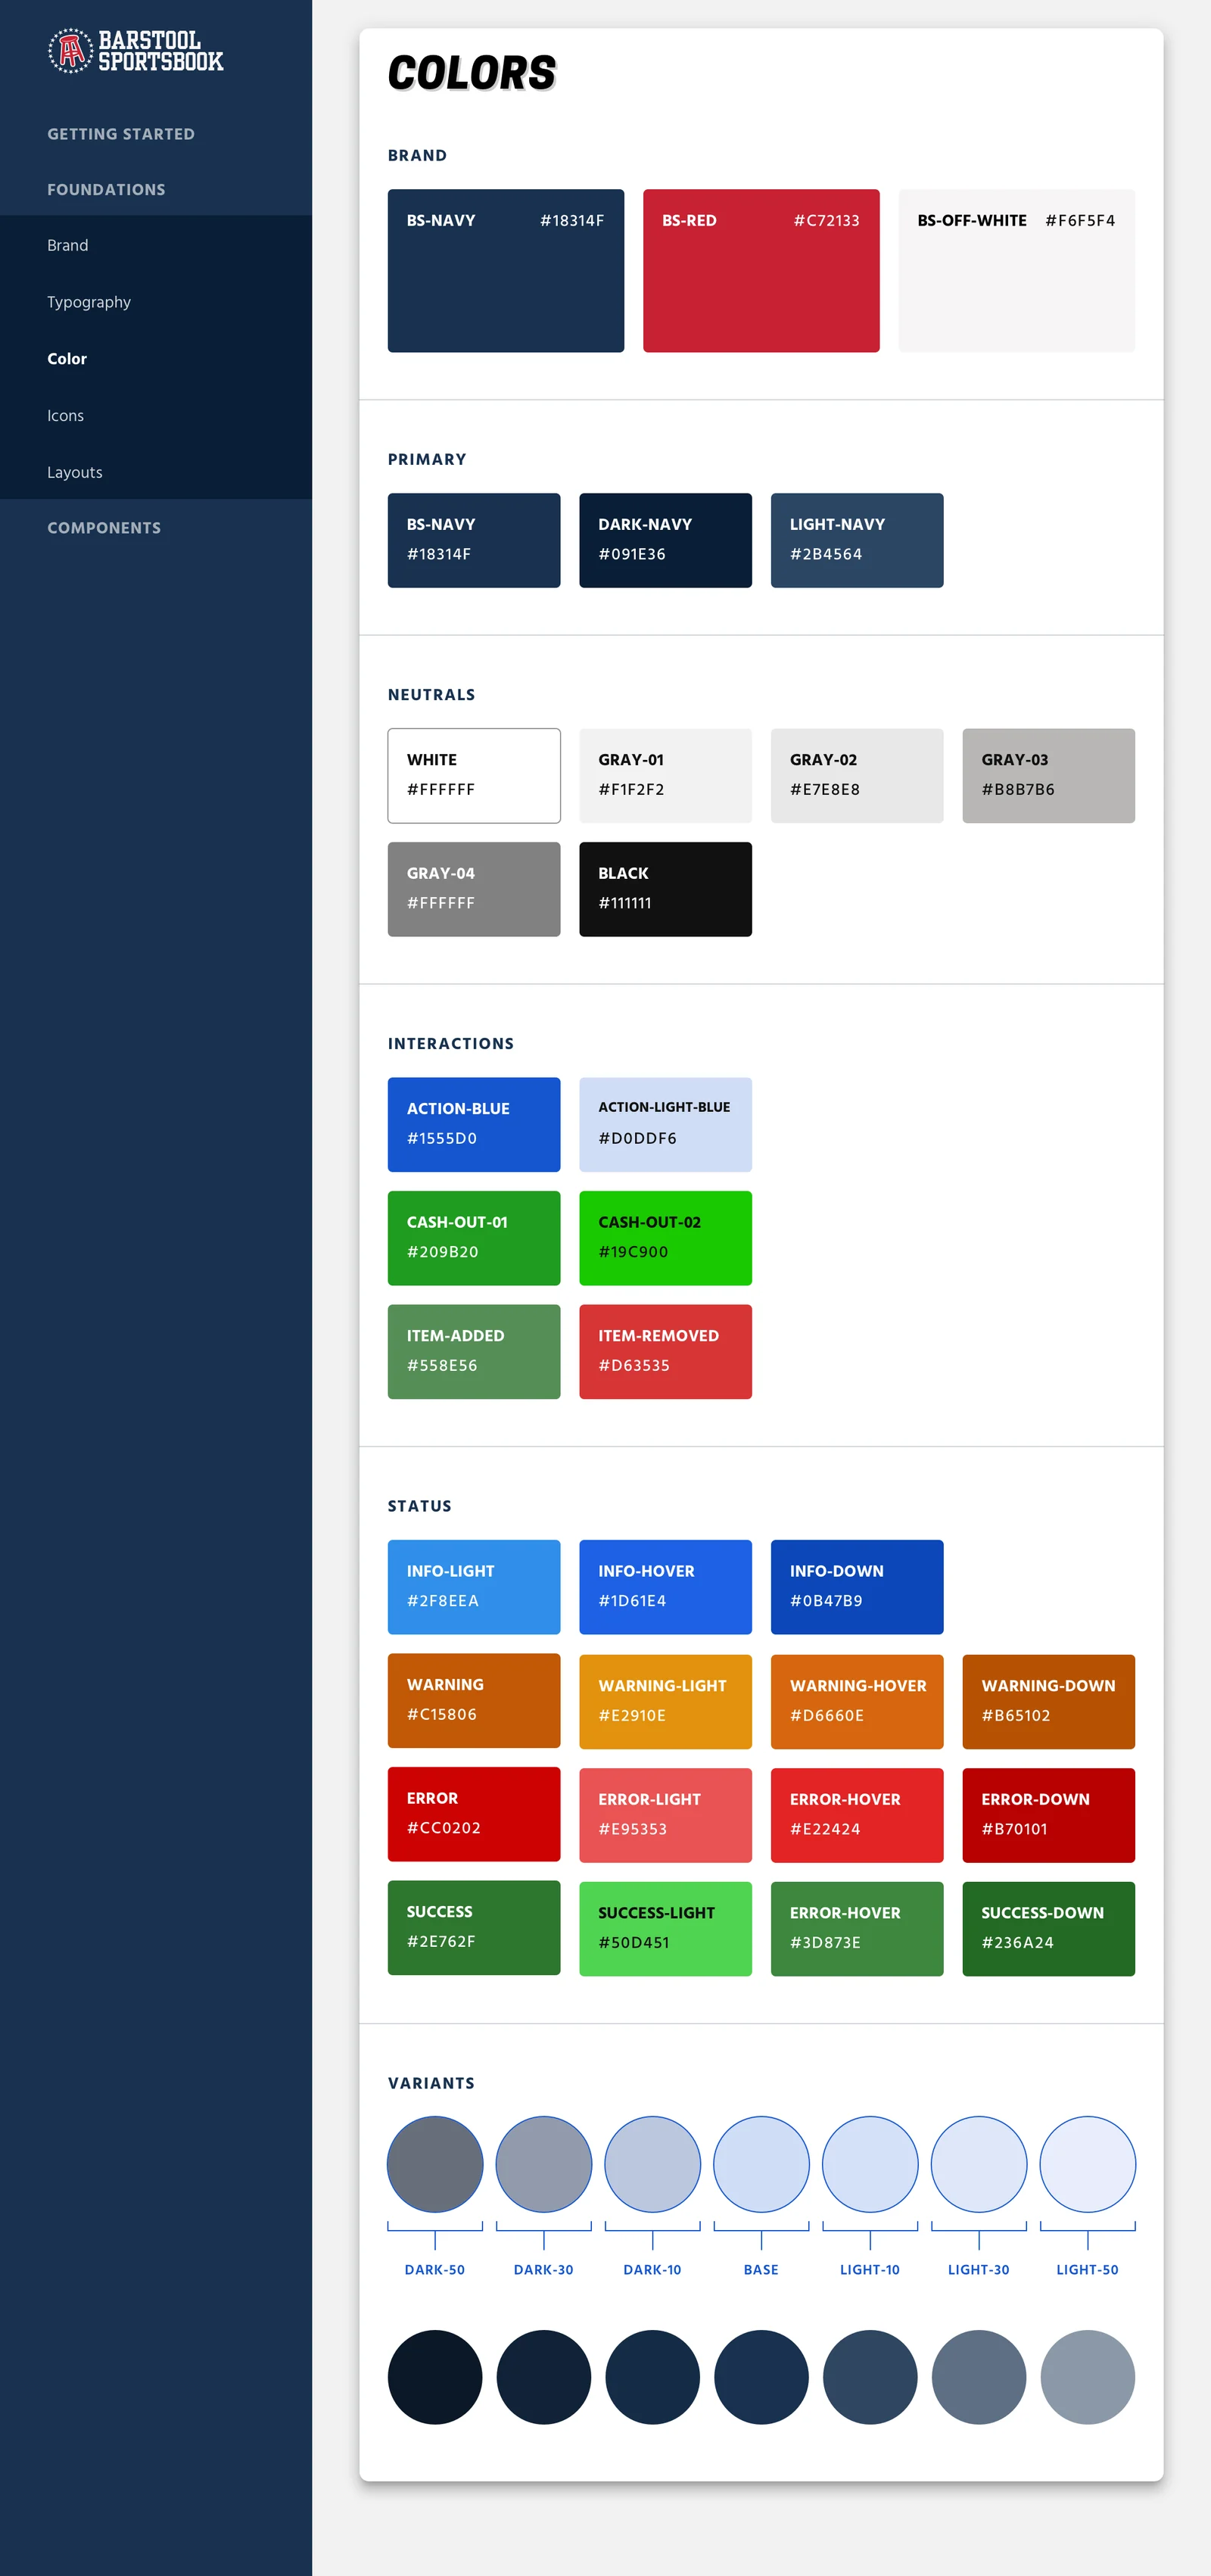Open the Getting Started section
1211x2576 pixels.
click(121, 134)
